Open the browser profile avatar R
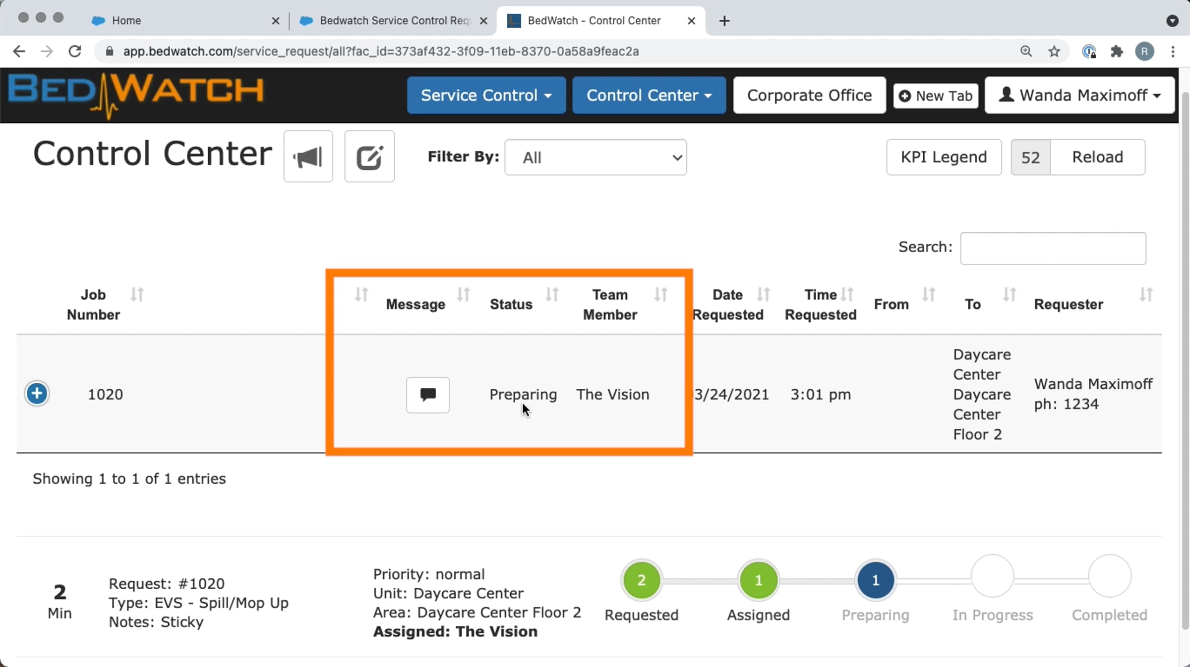 coord(1144,51)
